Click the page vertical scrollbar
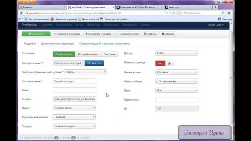Viewport: 251px width, 141px height. coord(231,78)
